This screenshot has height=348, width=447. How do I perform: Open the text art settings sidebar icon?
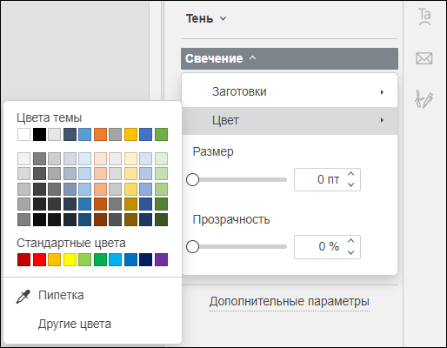tap(424, 17)
